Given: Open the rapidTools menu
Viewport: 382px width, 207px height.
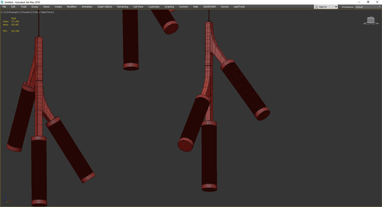Looking at the screenshot, I should click(240, 7).
